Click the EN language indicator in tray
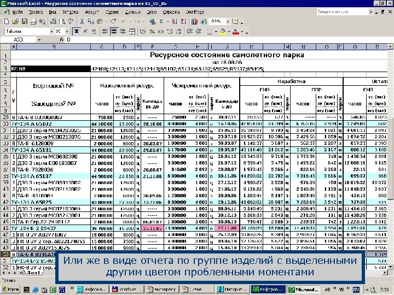This screenshot has height=295, width=394. coord(356,290)
